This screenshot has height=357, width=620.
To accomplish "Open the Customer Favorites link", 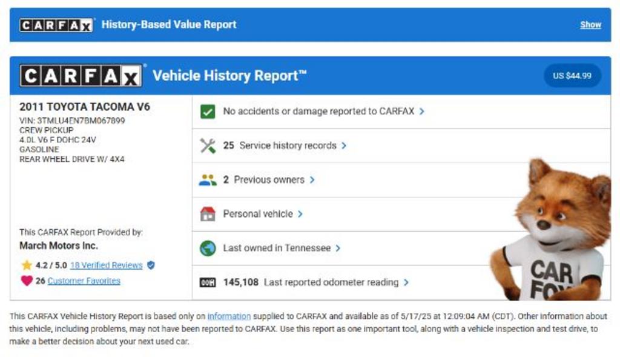I will 84,281.
